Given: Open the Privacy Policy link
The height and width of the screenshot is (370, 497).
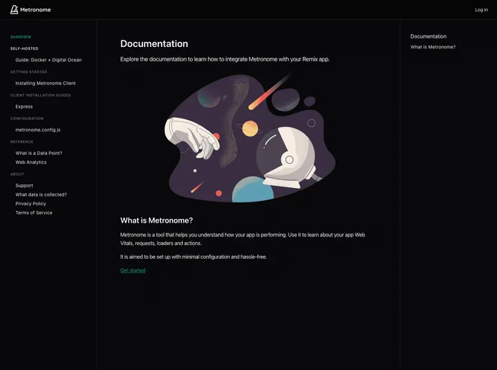Looking at the screenshot, I should [x=30, y=204].
